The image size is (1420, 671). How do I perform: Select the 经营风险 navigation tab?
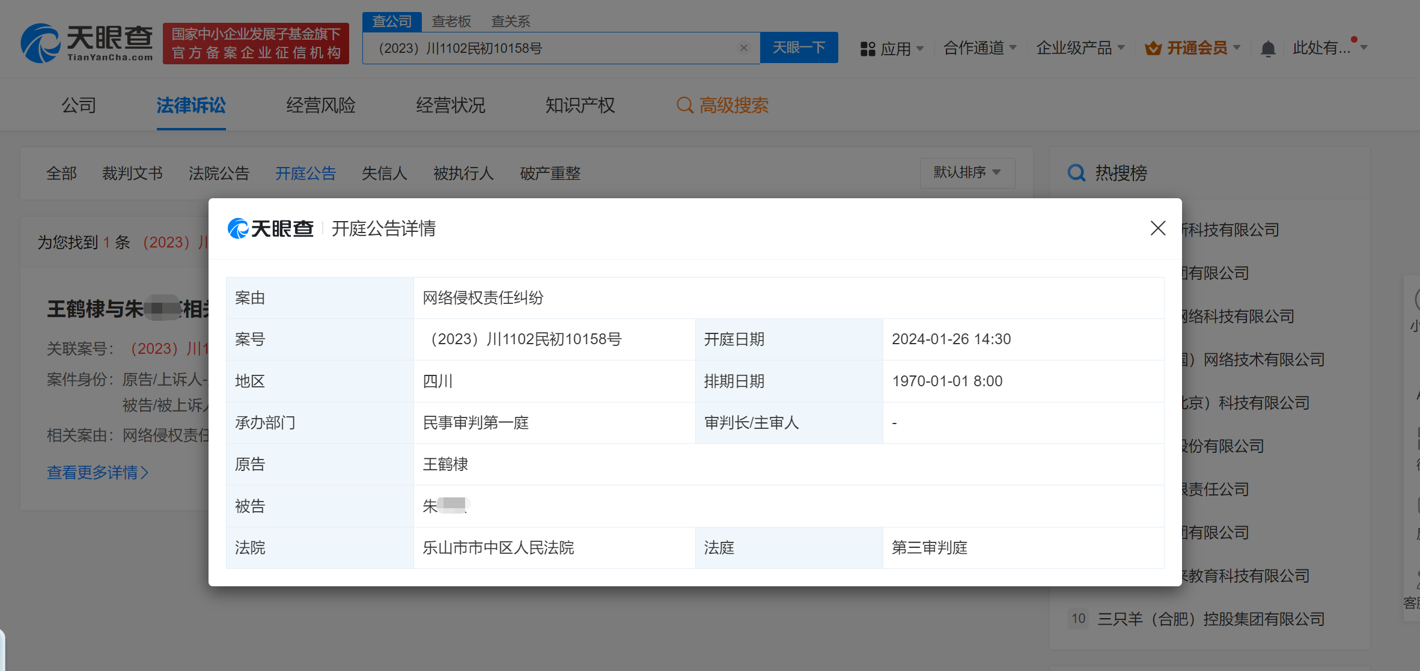point(320,105)
